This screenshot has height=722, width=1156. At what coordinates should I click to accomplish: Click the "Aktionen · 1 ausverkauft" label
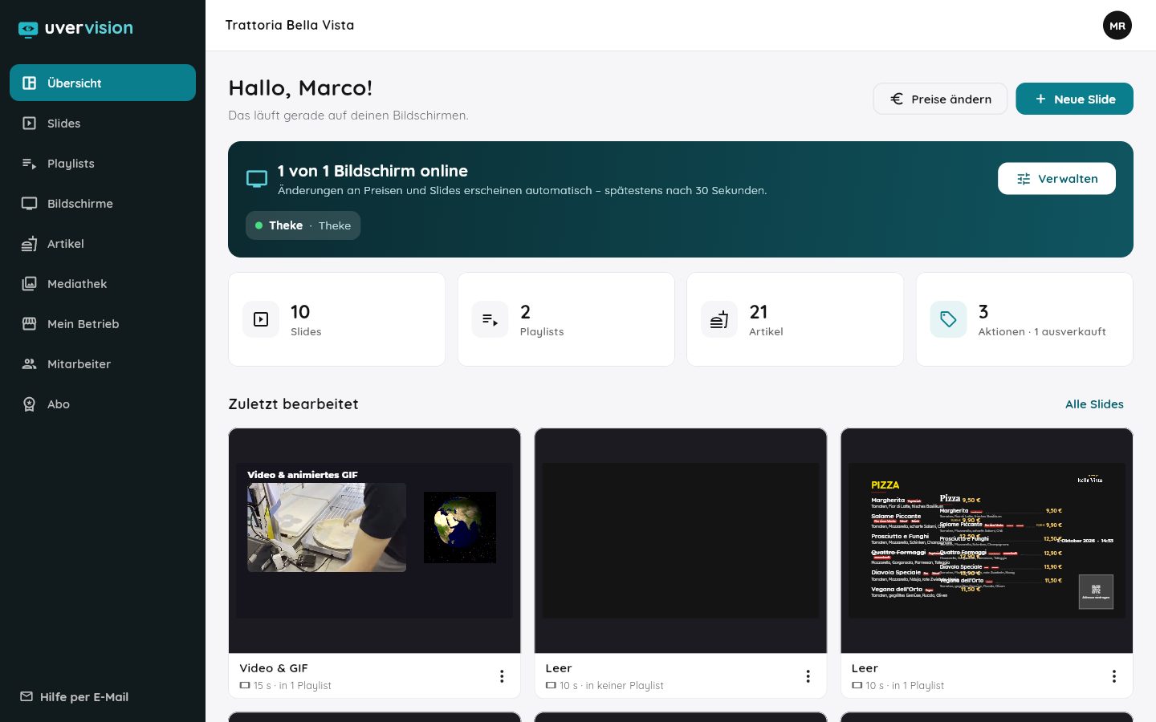[1042, 331]
